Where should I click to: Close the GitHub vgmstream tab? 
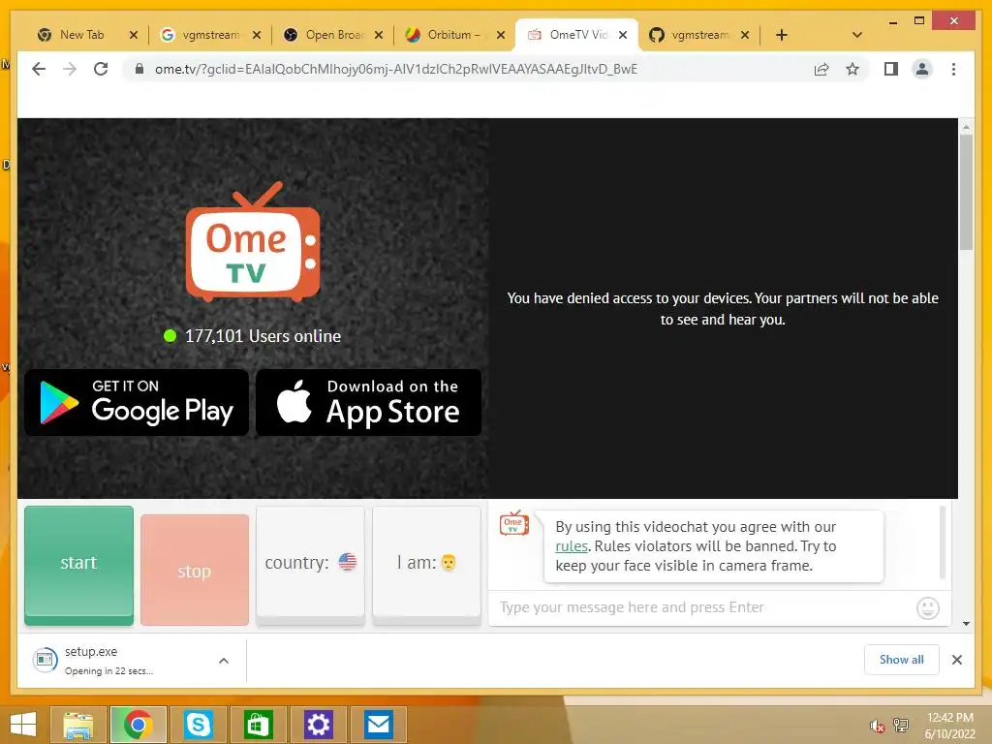click(745, 35)
